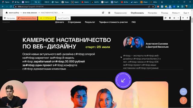The height and width of the screenshot is (108, 193).
Task: Expand the Нолим dropdown
Action: 176,13
